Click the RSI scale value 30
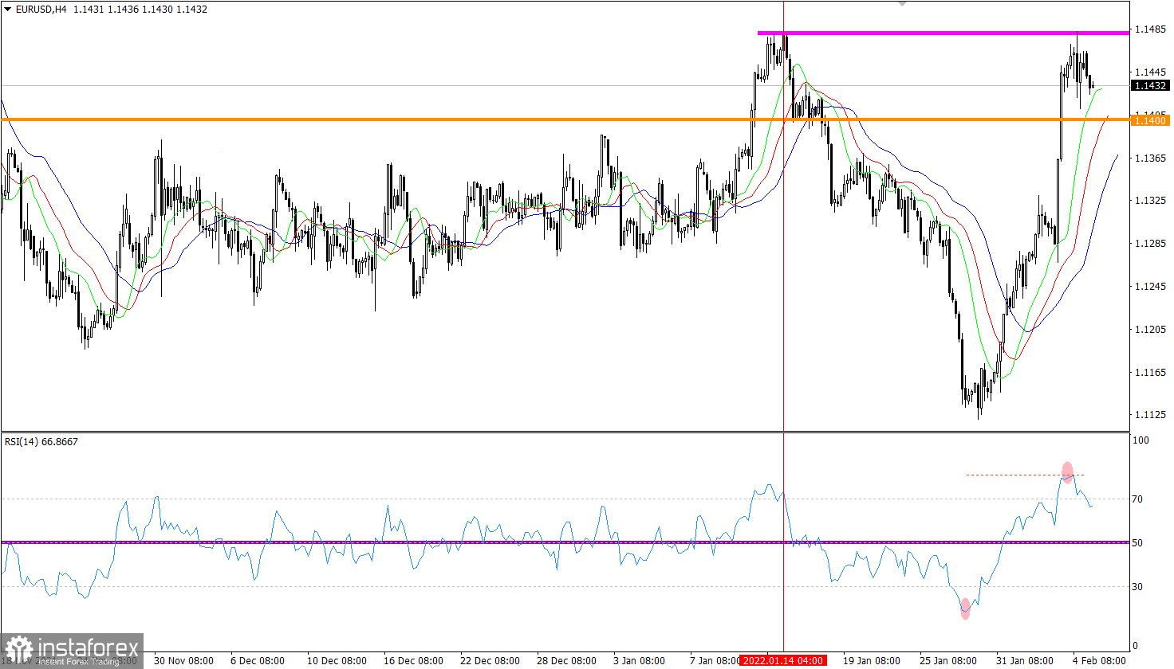This screenshot has height=669, width=1174. point(1139,587)
